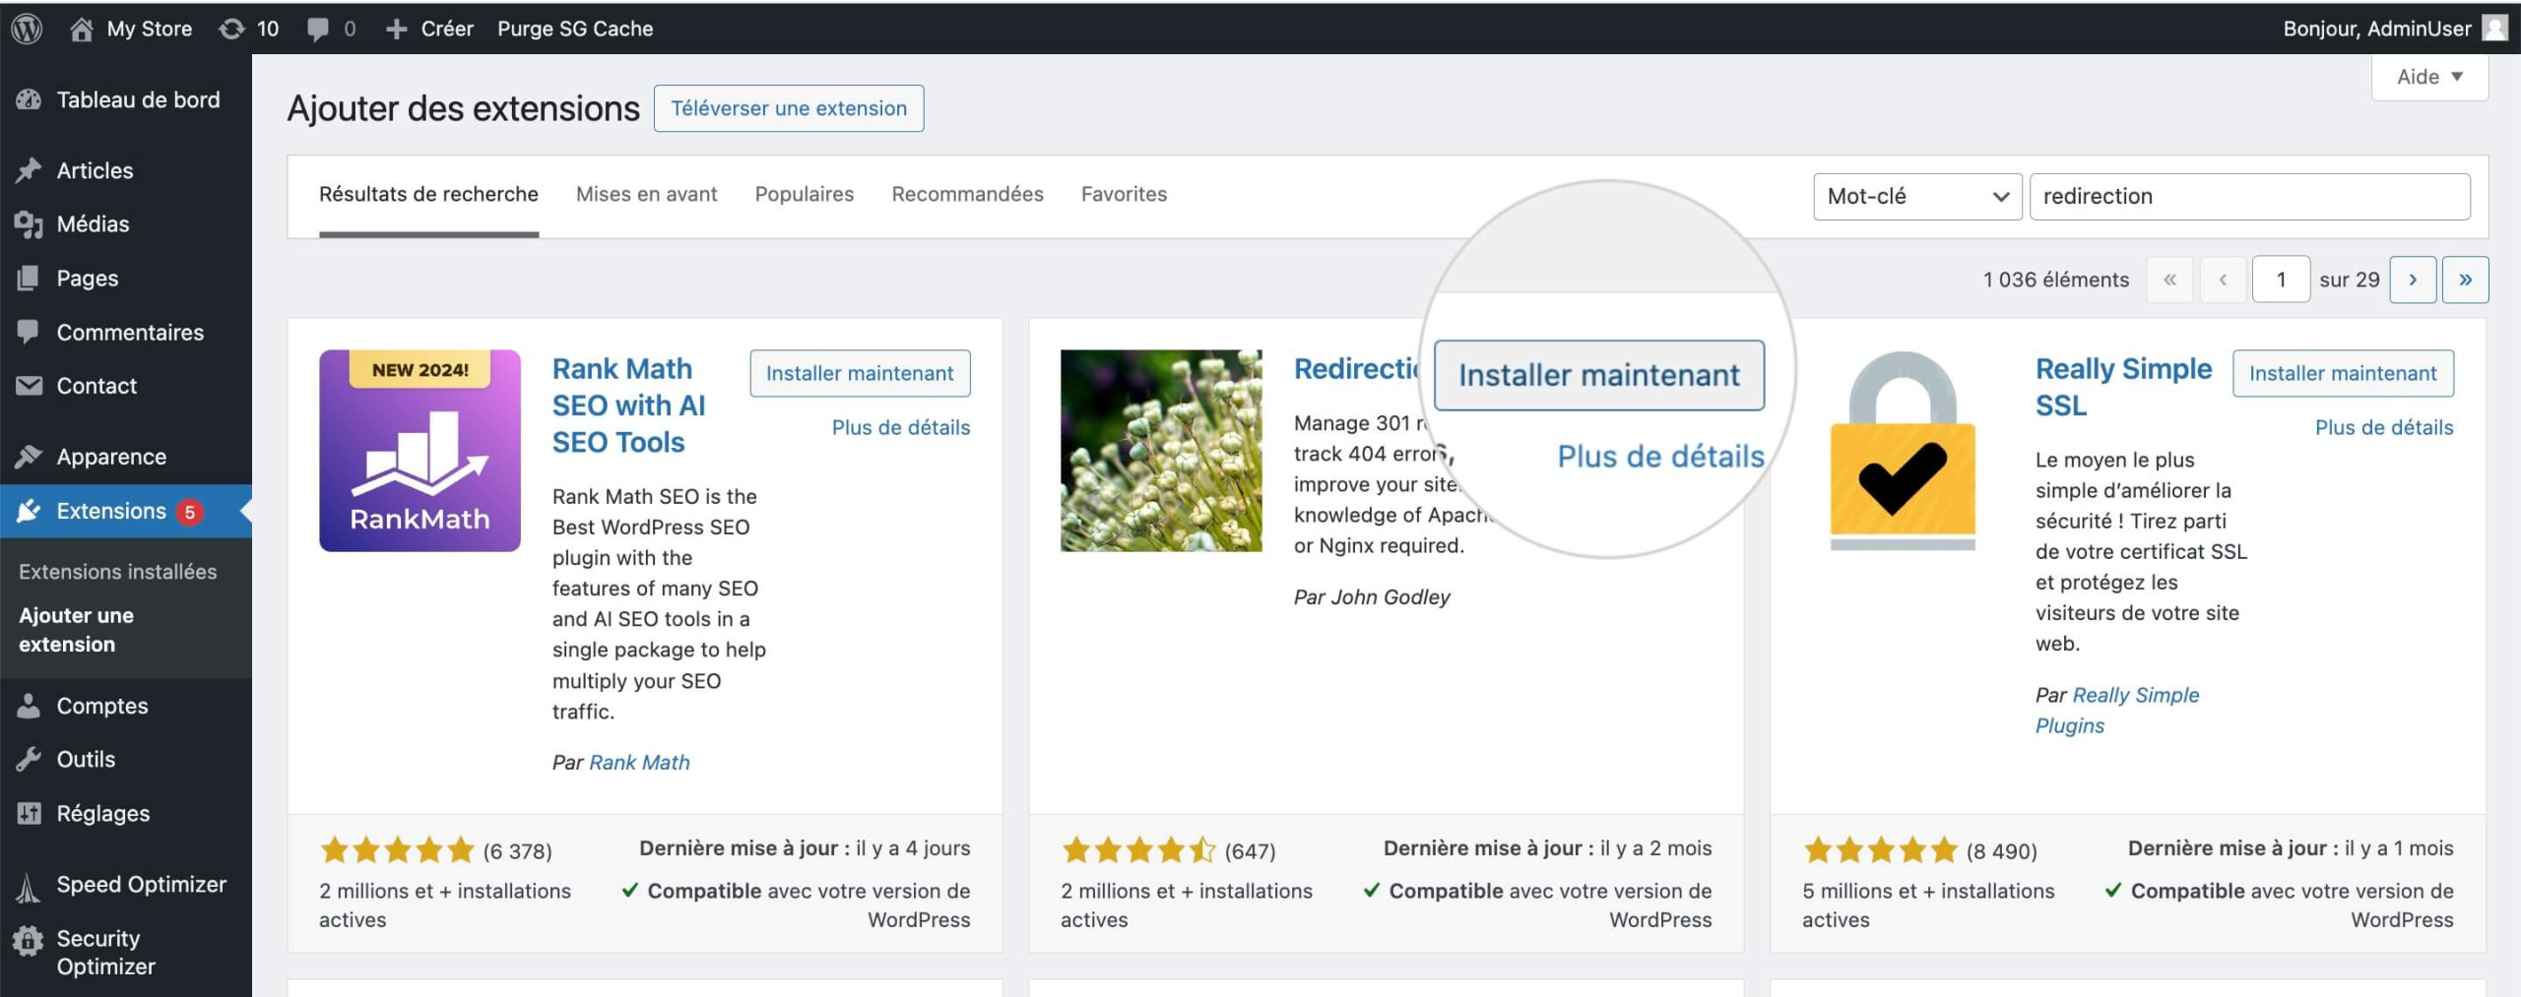2521x997 pixels.
Task: Click the Extensions 5 updates badge
Action: [x=190, y=512]
